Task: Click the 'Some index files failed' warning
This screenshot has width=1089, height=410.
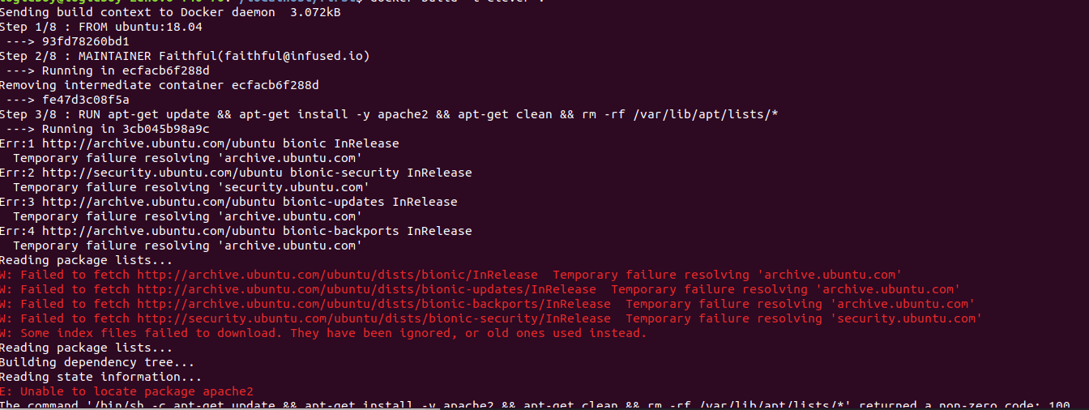Action: click(x=332, y=333)
